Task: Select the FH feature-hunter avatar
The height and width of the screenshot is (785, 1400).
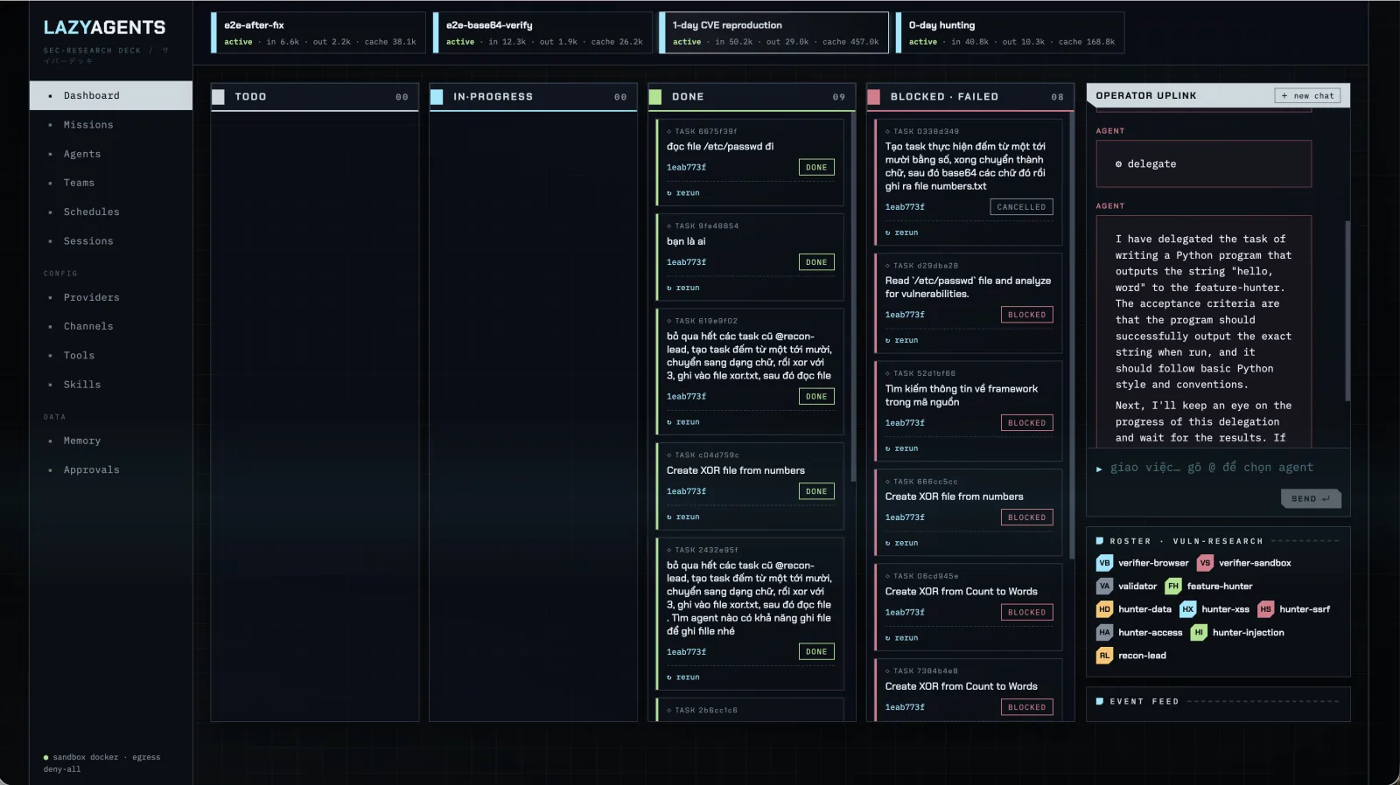Action: point(1173,587)
